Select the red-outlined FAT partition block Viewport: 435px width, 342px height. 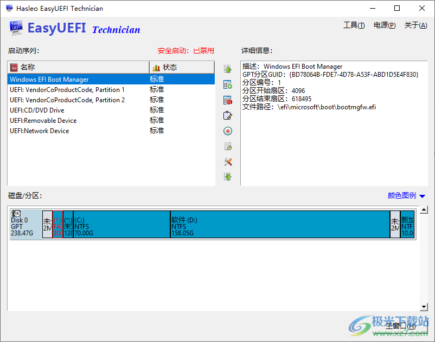[57, 224]
